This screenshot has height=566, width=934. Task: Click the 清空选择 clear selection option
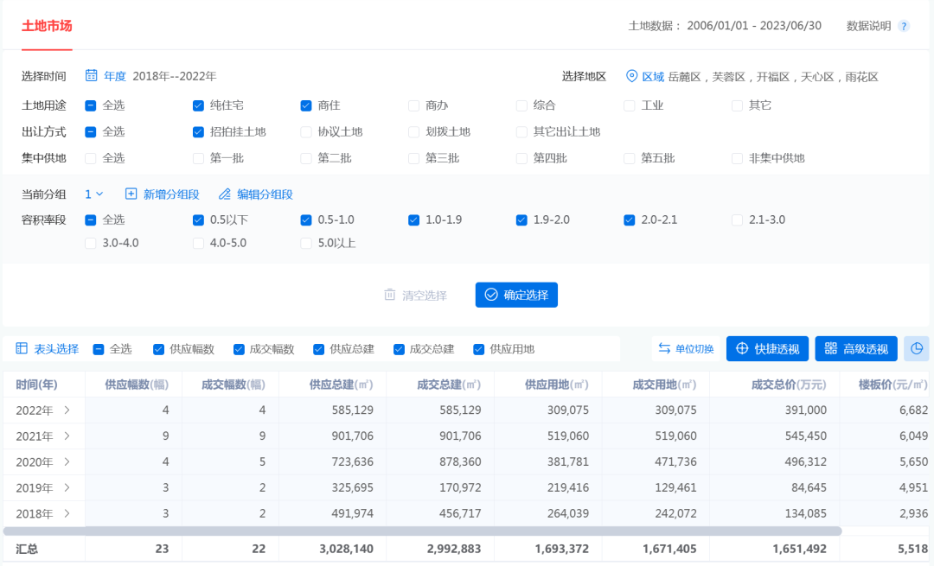pos(416,296)
